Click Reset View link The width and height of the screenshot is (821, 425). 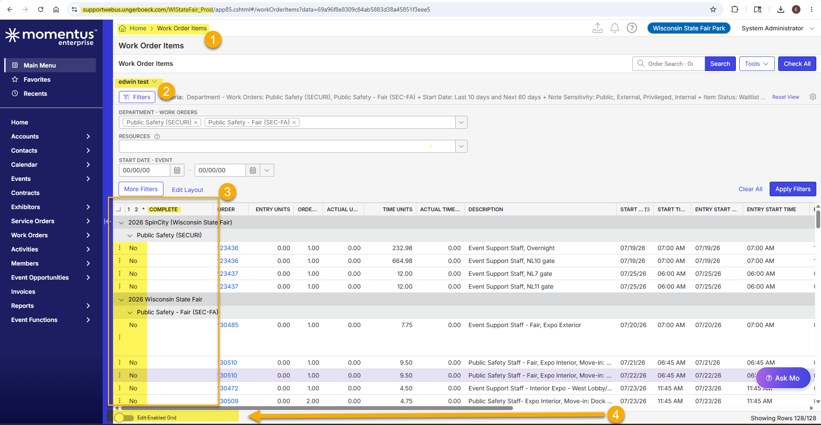tap(785, 97)
